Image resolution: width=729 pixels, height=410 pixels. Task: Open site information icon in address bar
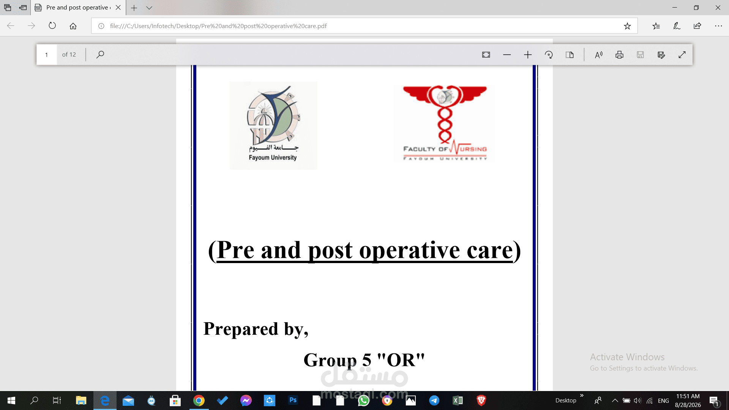coord(101,26)
